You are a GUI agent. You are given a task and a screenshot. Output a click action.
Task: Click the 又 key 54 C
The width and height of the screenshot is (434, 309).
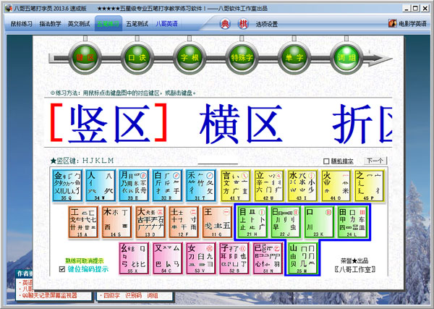coord(168,258)
